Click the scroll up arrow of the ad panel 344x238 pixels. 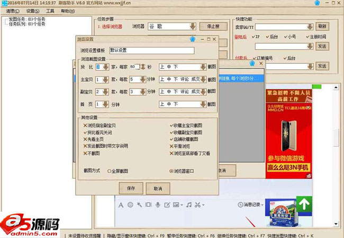(336, 88)
